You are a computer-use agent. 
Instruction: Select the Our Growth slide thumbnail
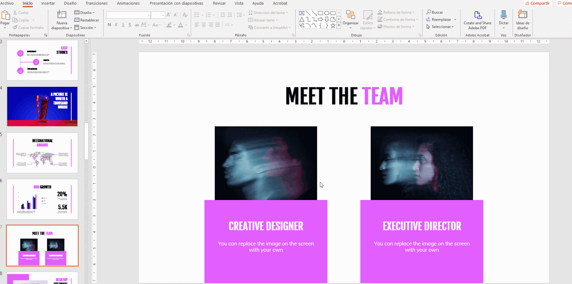click(x=42, y=199)
